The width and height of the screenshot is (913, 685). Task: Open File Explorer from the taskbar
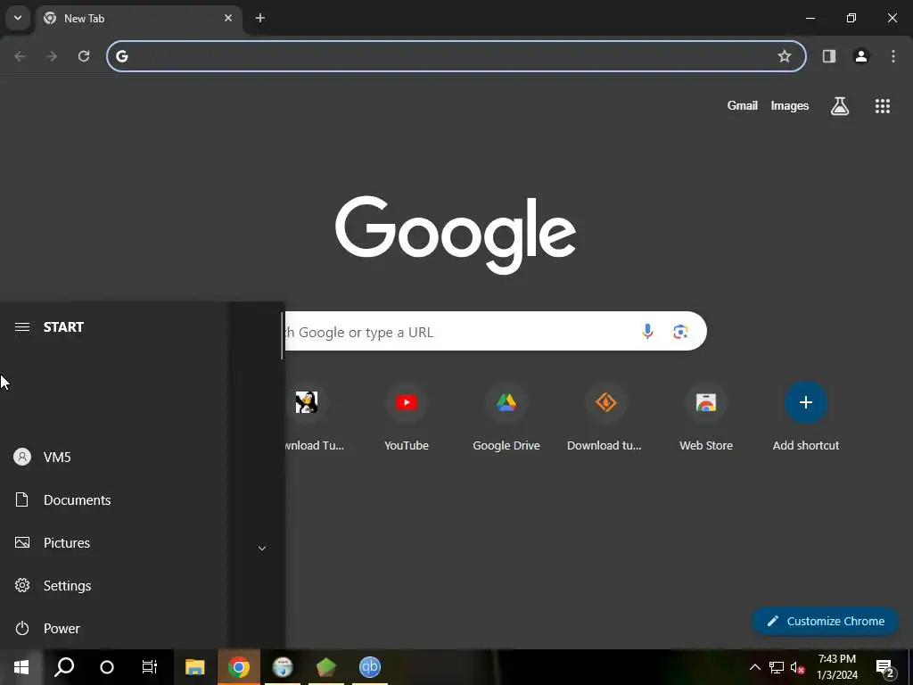(x=195, y=667)
